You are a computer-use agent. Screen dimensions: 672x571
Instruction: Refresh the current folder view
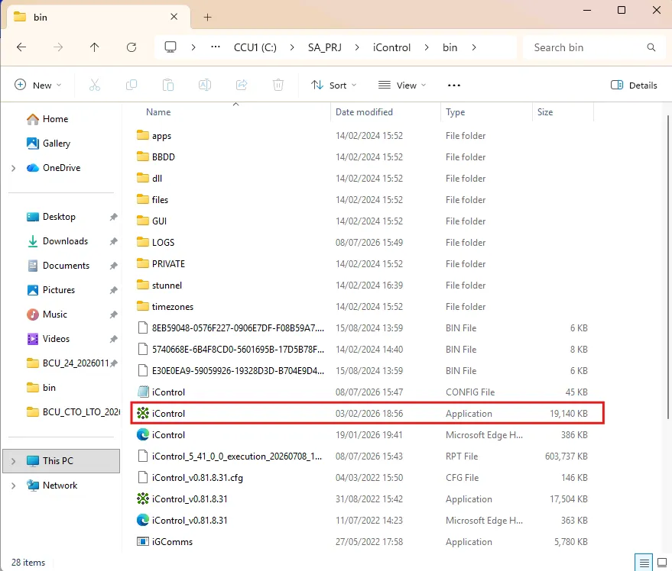(131, 47)
